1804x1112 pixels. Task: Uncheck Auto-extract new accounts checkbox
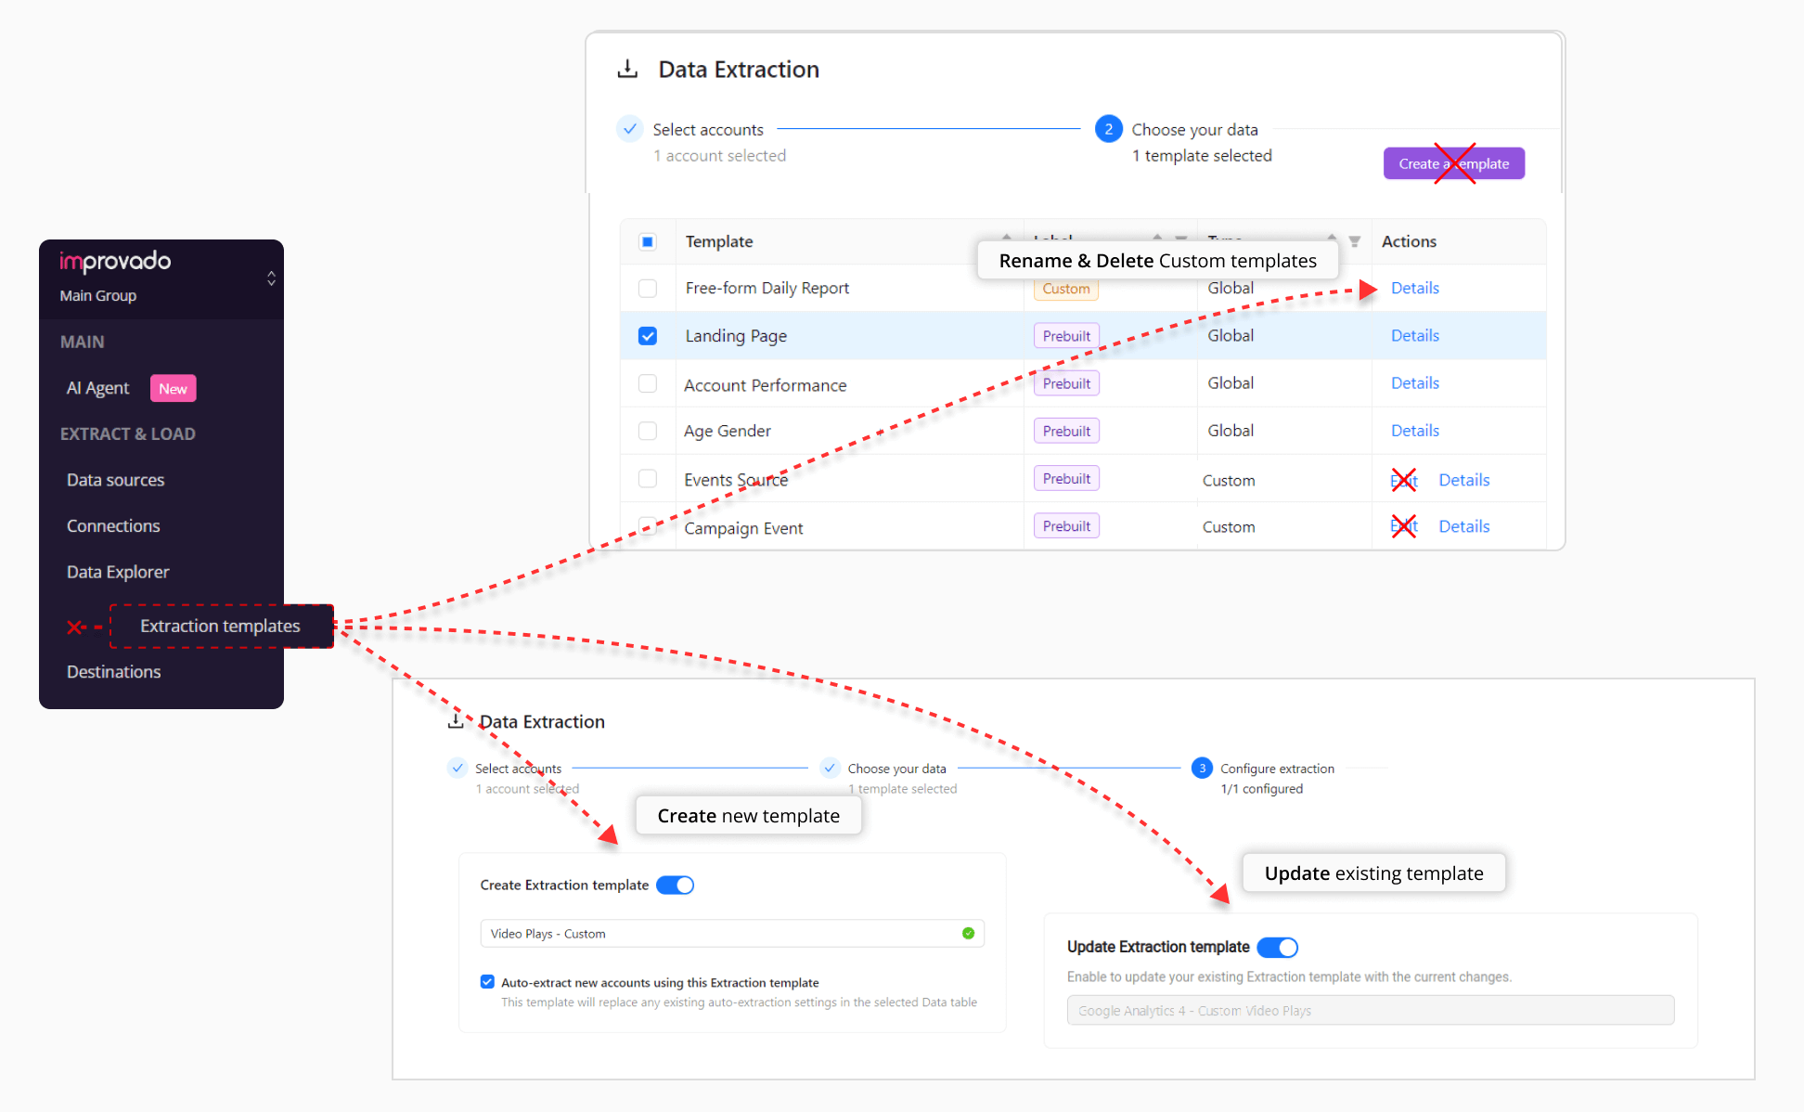click(x=487, y=981)
